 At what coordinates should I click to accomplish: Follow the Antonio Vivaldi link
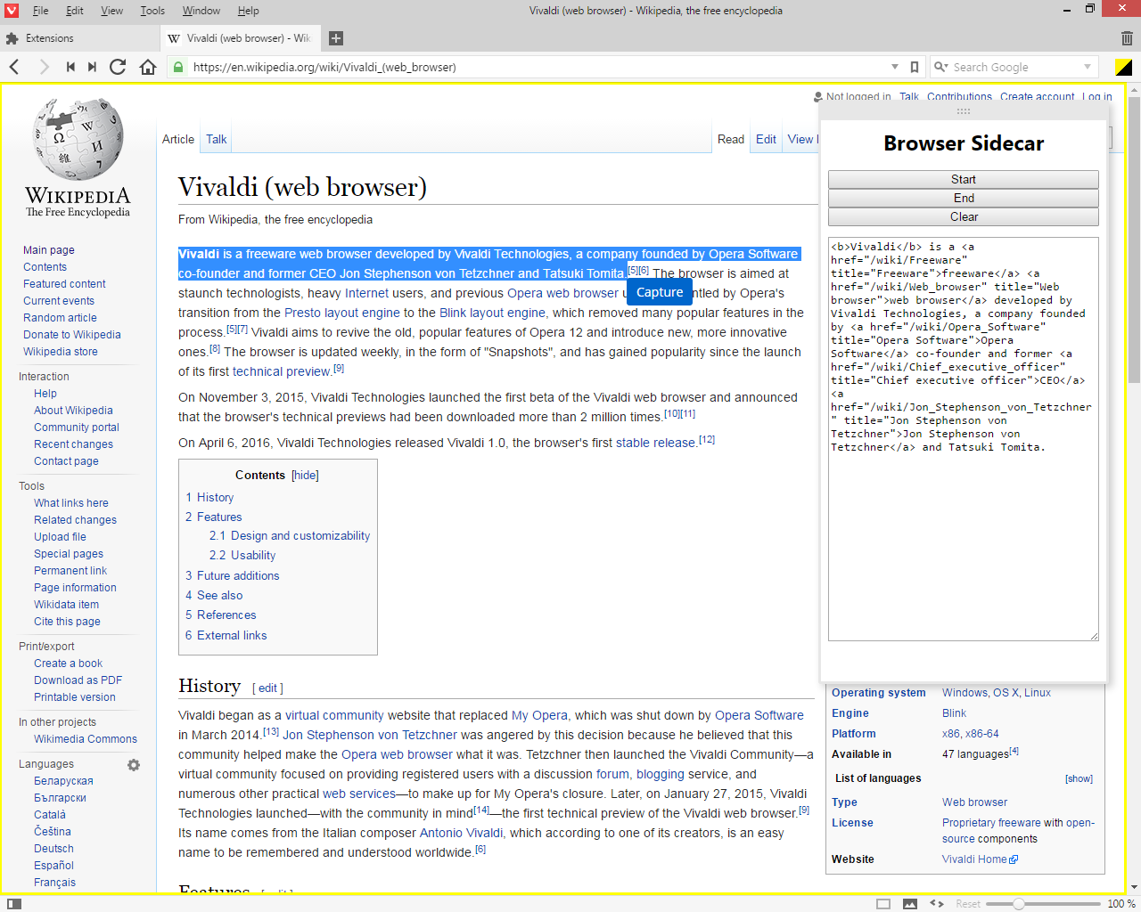pyautogui.click(x=461, y=833)
